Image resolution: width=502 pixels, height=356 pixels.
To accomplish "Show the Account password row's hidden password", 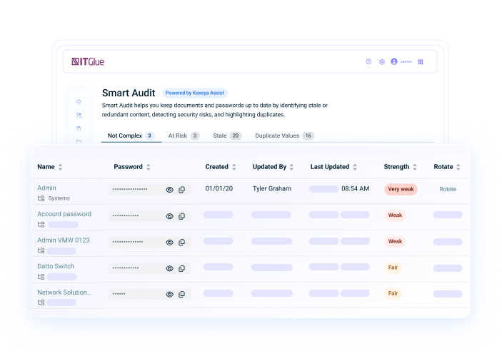I will click(170, 216).
